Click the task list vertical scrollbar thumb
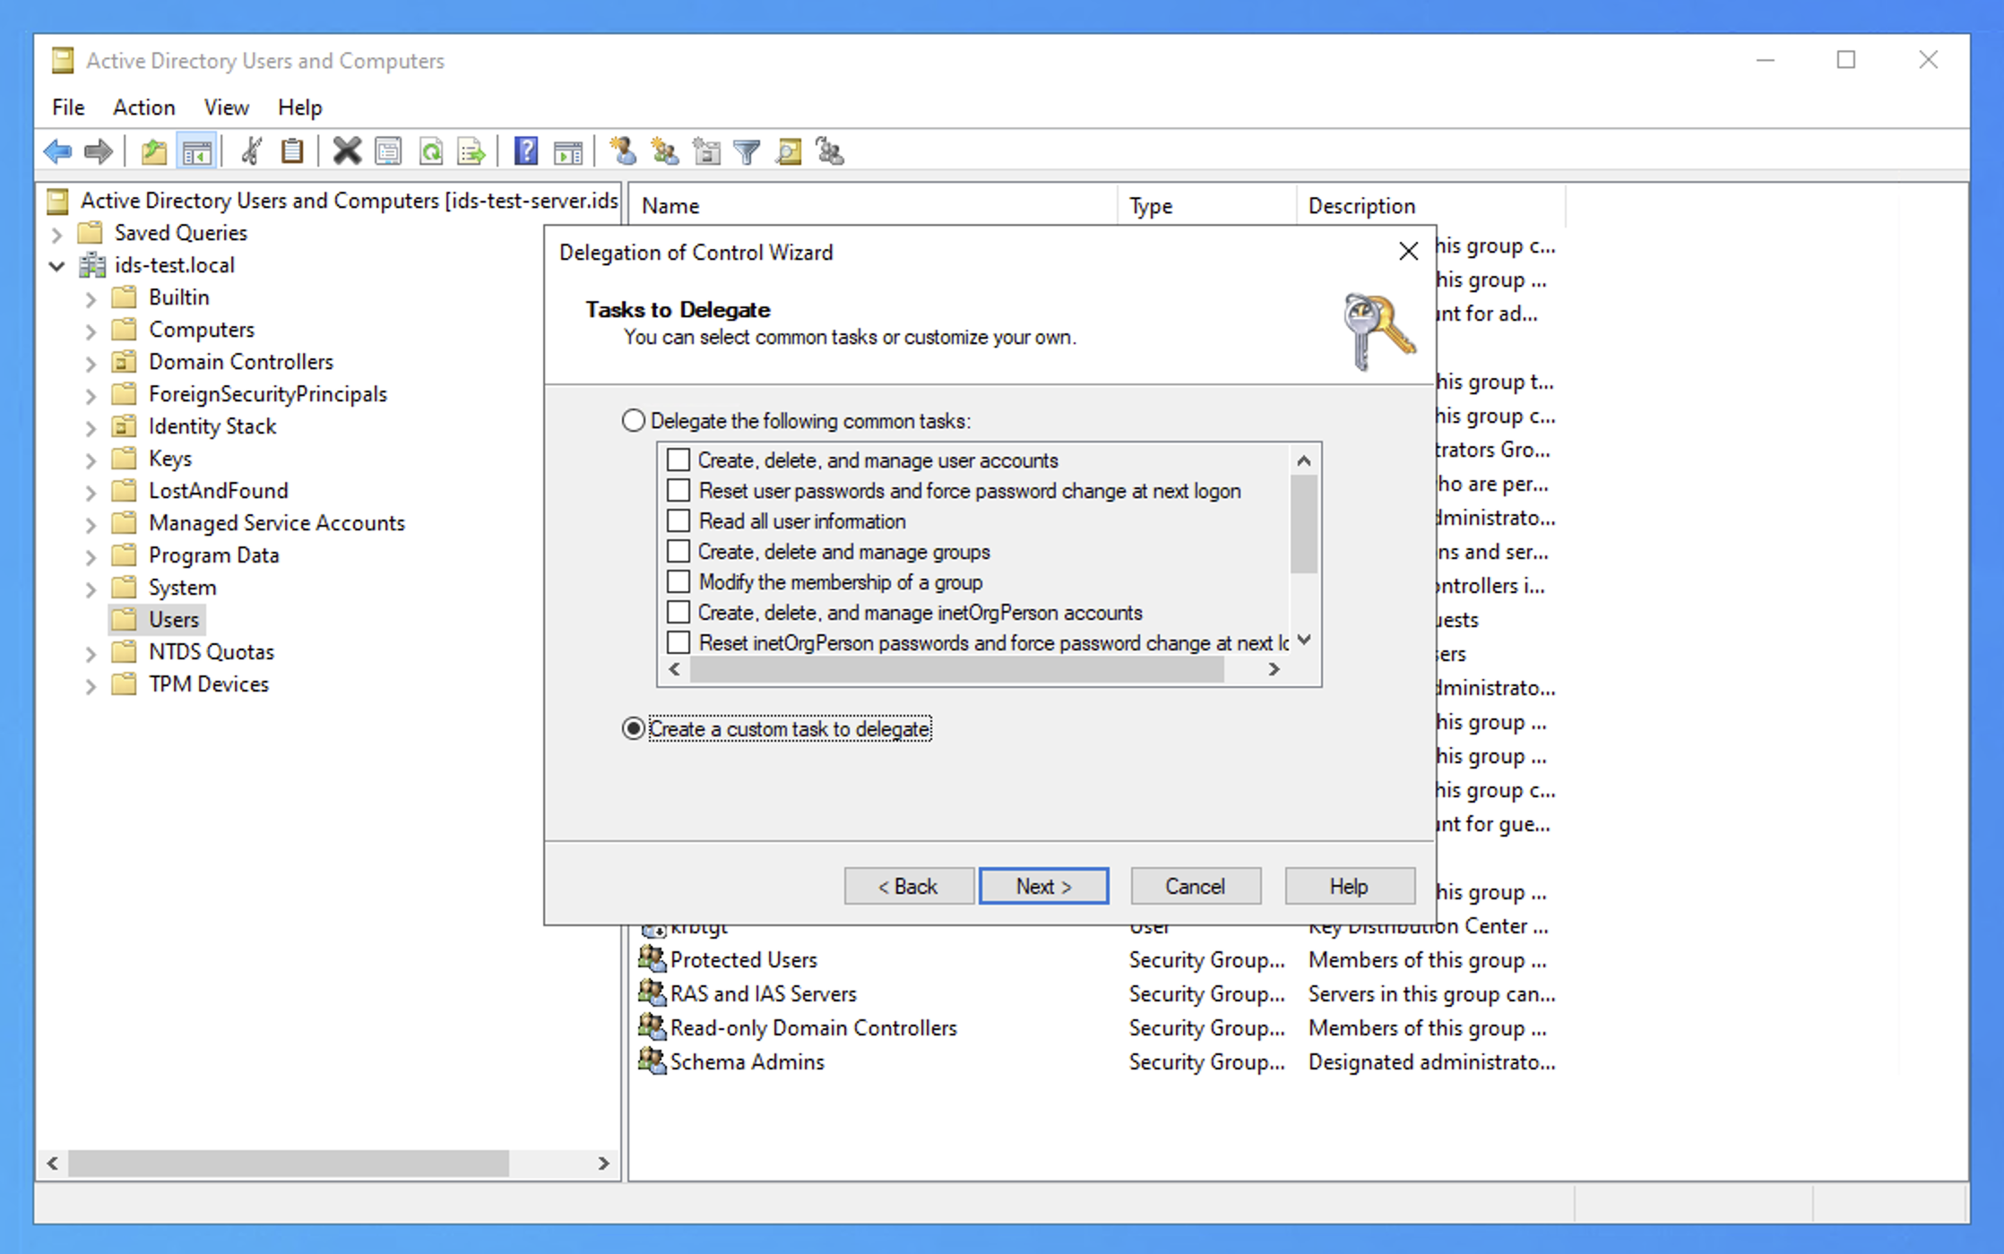Image resolution: width=2004 pixels, height=1254 pixels. 1304,524
